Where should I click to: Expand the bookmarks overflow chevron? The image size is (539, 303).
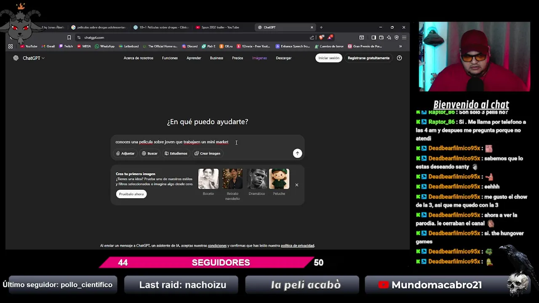coord(400,46)
